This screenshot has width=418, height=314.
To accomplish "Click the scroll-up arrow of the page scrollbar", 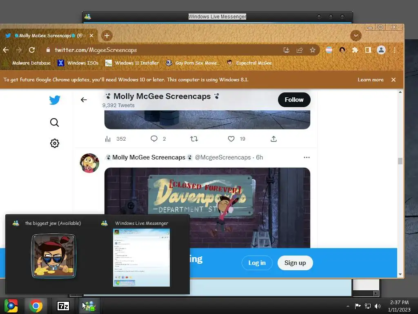I will (x=400, y=92).
